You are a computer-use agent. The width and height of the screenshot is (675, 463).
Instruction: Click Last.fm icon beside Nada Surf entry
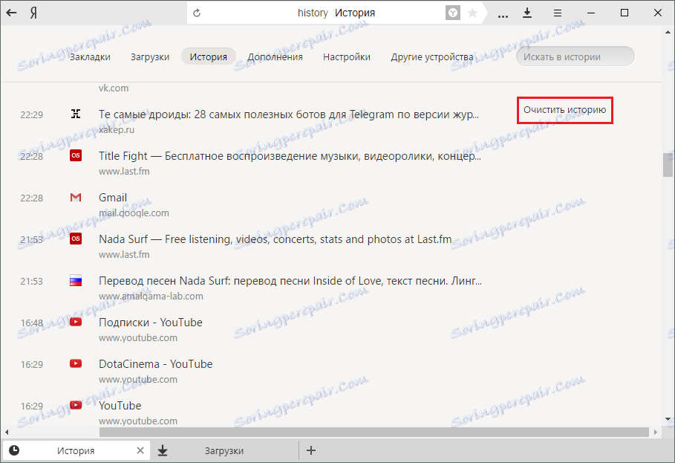point(76,239)
